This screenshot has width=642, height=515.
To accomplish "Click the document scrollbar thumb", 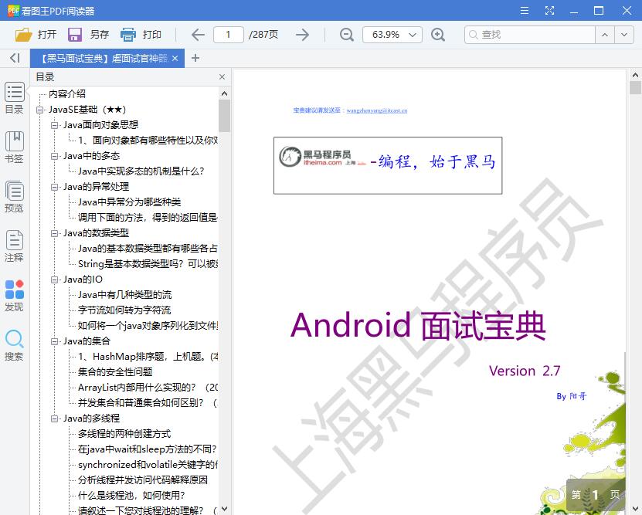I will 635,87.
